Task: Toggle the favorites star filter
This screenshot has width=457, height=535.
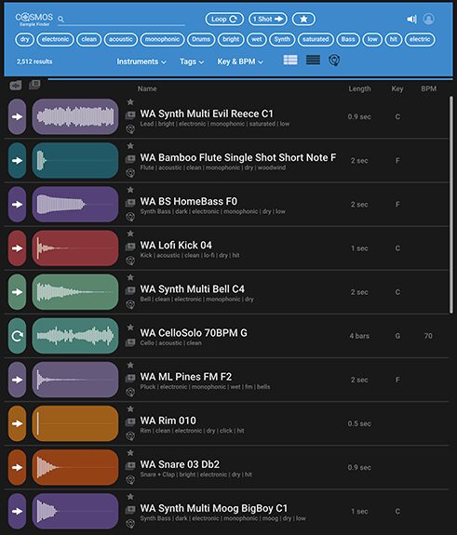Action: pyautogui.click(x=303, y=20)
